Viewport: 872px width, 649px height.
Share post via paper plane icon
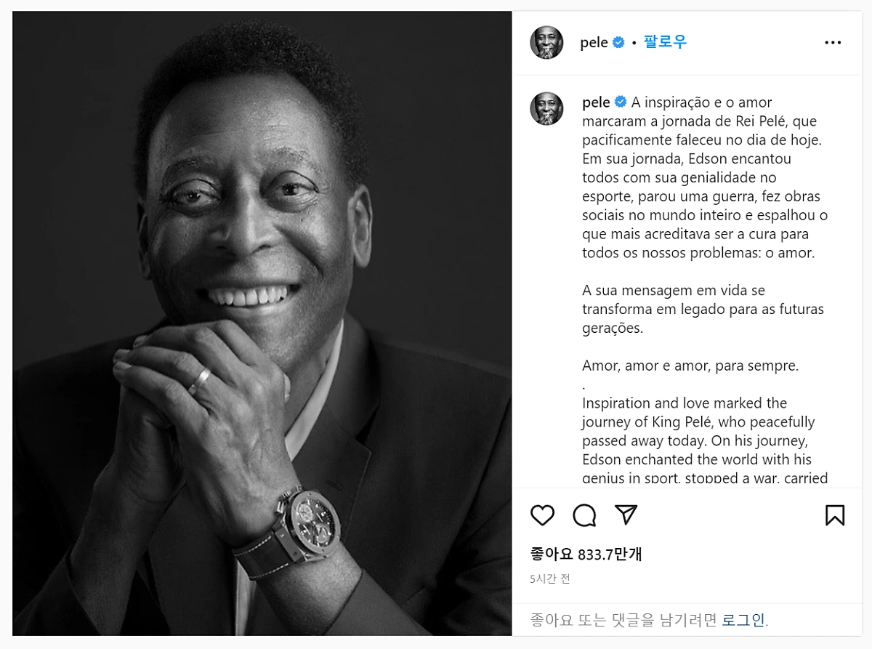point(626,515)
